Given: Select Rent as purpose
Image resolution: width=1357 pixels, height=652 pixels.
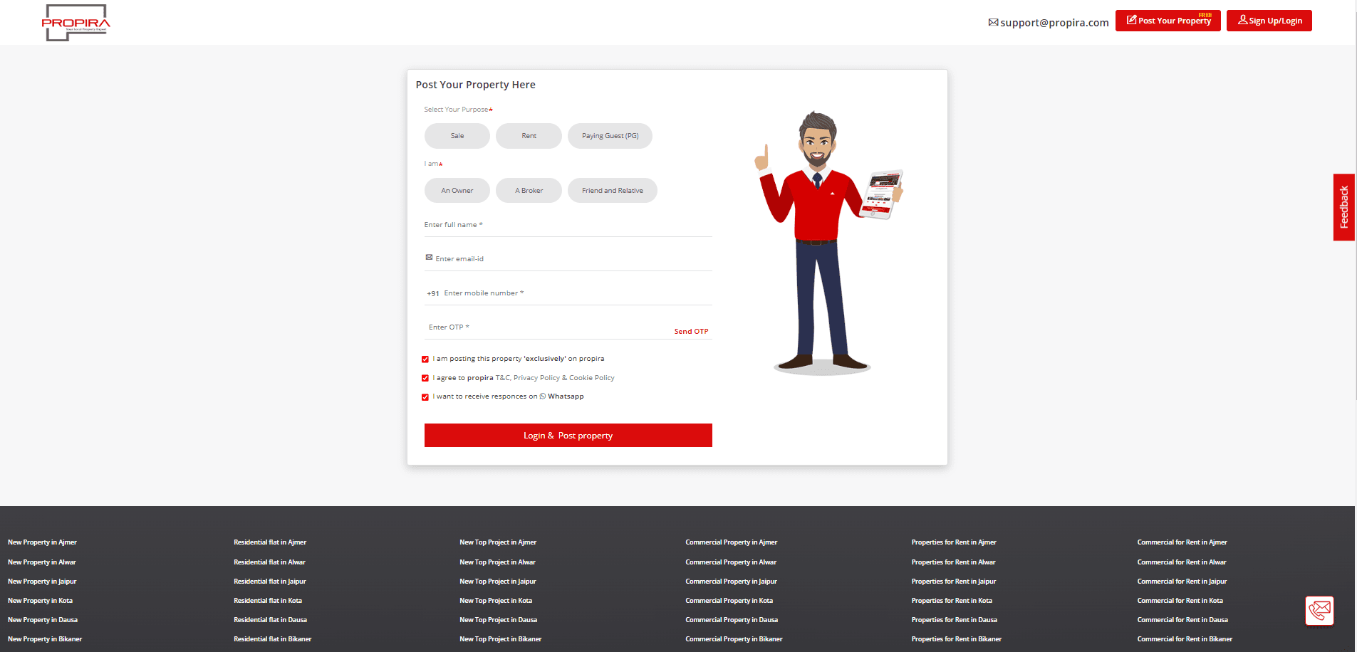Looking at the screenshot, I should click(529, 136).
